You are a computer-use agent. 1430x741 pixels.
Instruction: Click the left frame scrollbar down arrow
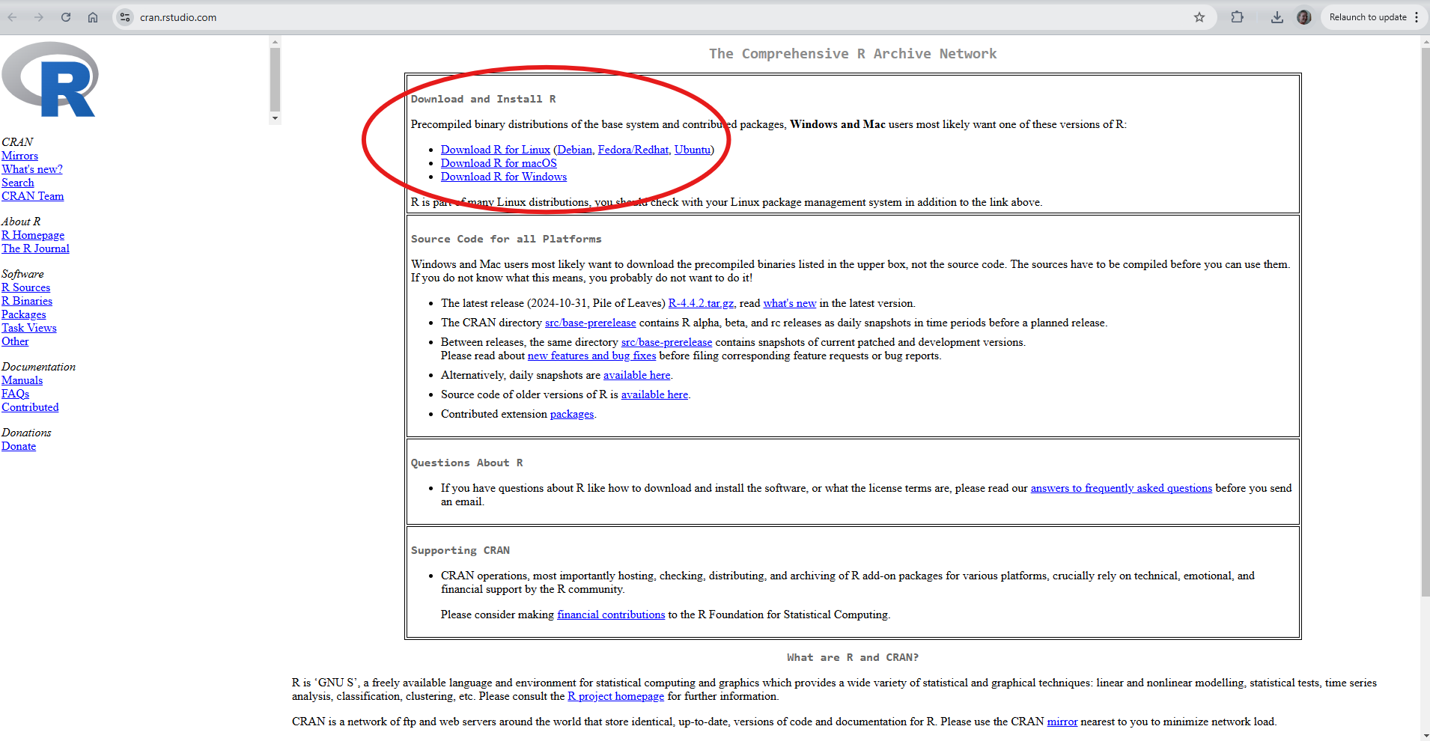click(275, 118)
